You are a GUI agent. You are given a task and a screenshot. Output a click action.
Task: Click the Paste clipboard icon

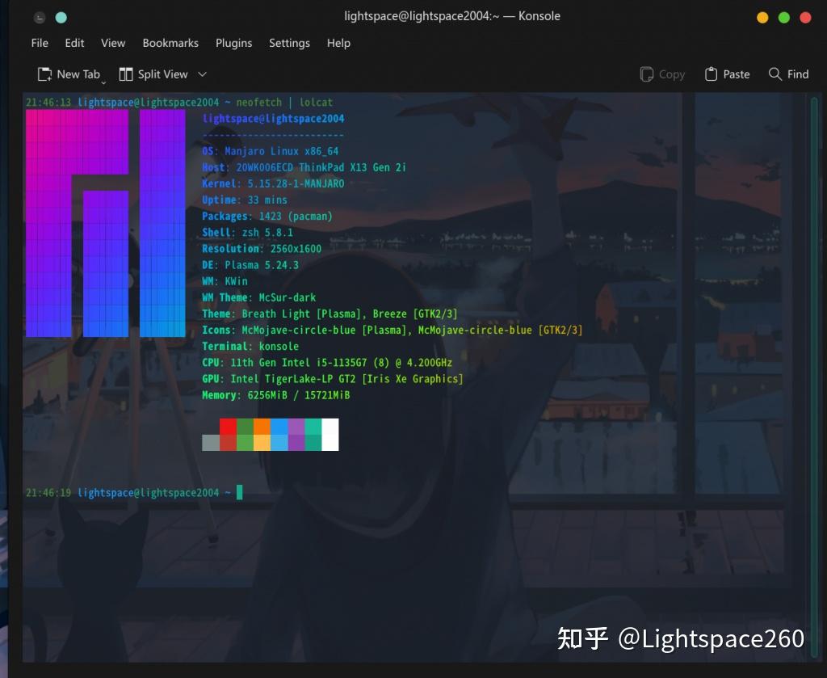pos(712,74)
